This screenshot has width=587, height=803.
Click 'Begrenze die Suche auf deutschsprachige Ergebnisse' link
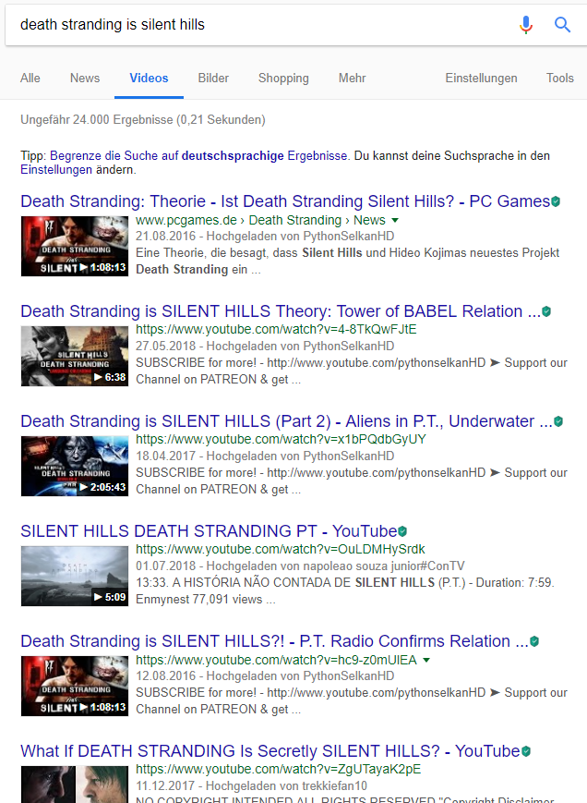[198, 155]
